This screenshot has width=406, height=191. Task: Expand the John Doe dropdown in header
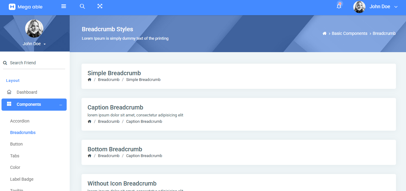[x=396, y=7]
